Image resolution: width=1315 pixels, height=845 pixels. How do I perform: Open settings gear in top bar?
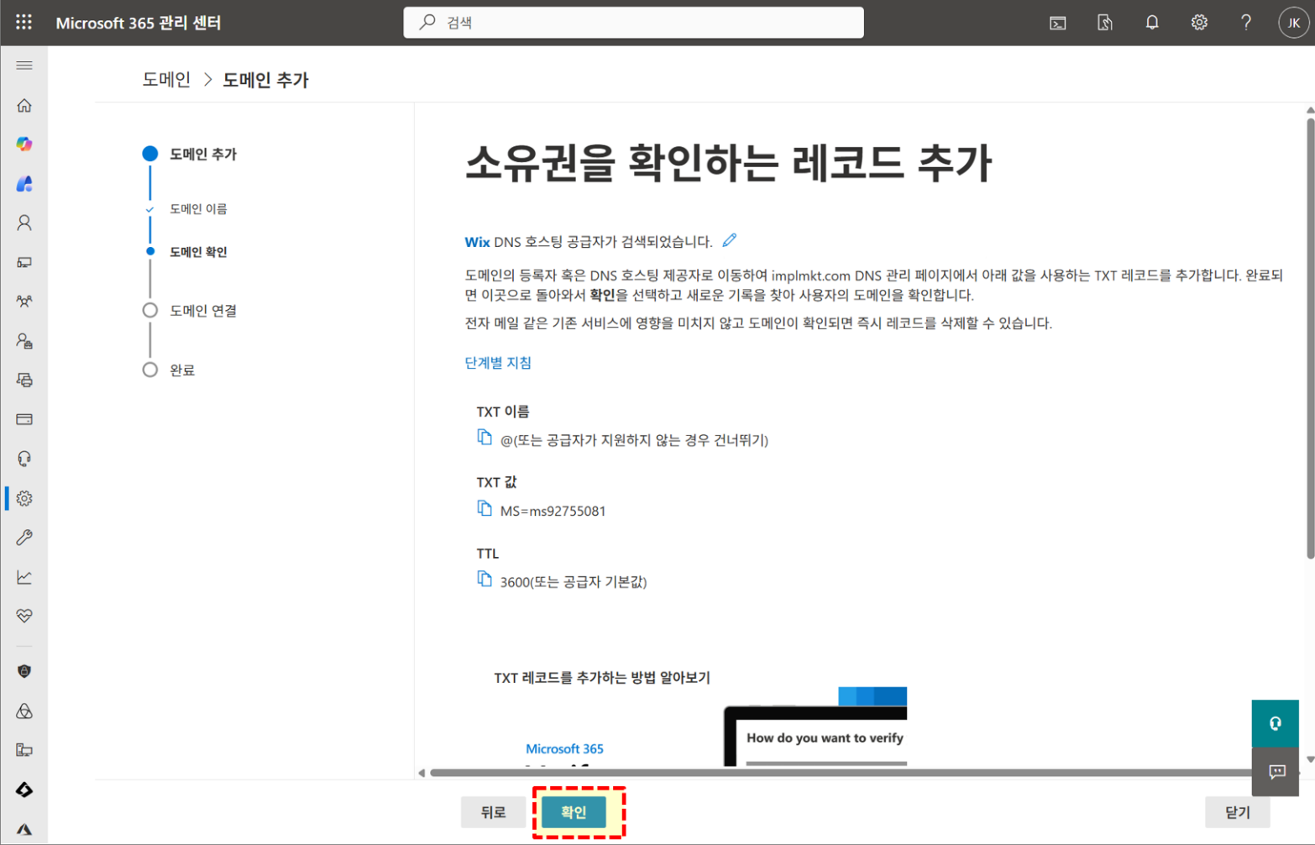1199,23
